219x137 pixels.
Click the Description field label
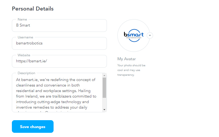[x=26, y=73]
